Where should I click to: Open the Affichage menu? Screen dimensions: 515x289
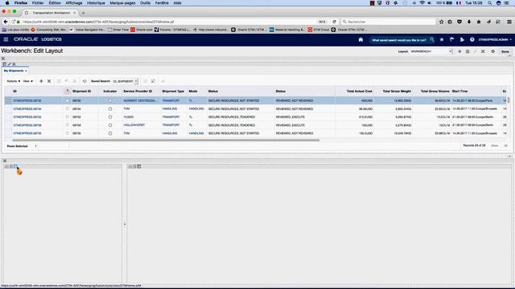74,3
